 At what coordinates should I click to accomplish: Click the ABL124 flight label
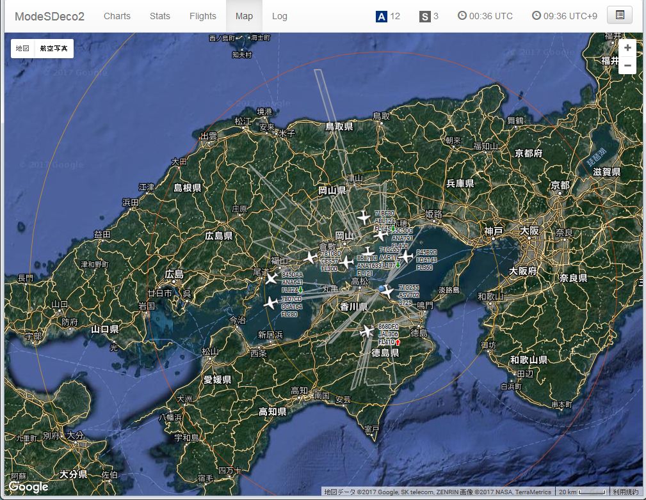coord(383,221)
